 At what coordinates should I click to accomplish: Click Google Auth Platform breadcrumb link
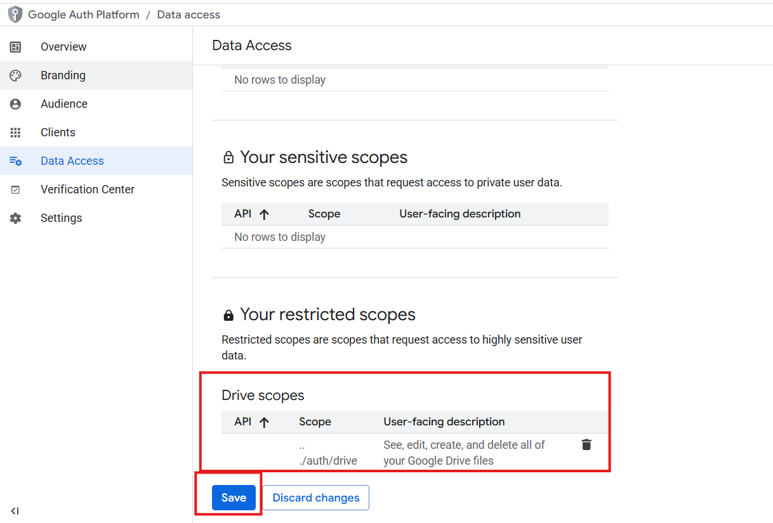pyautogui.click(x=84, y=15)
